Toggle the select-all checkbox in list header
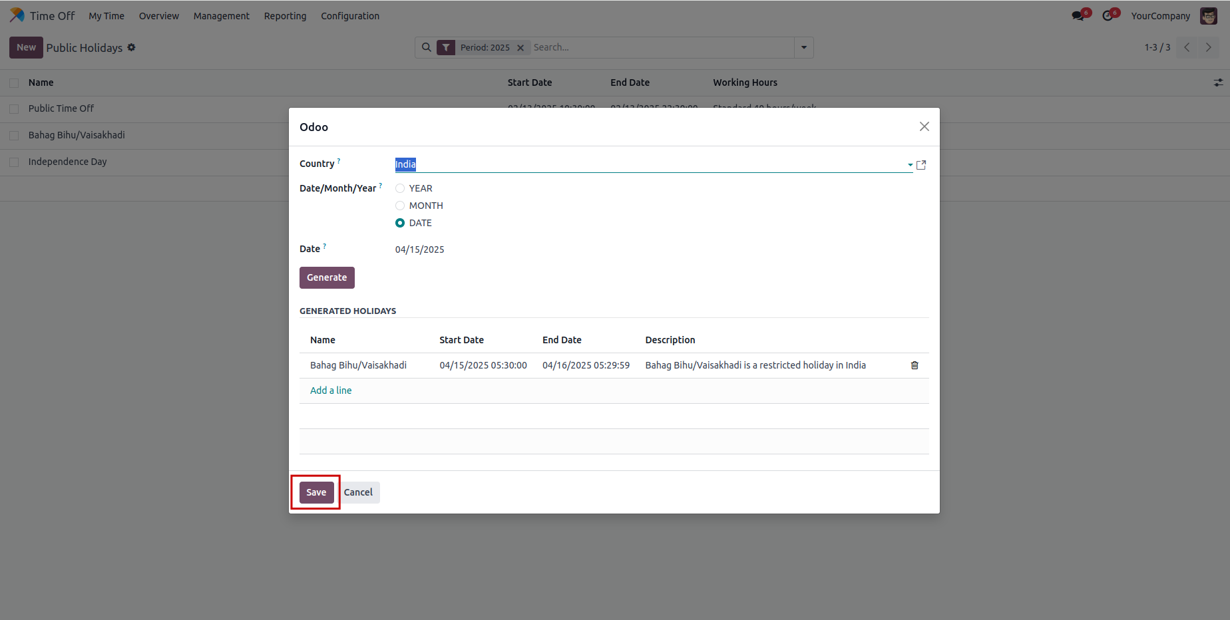The image size is (1230, 620). tap(14, 83)
